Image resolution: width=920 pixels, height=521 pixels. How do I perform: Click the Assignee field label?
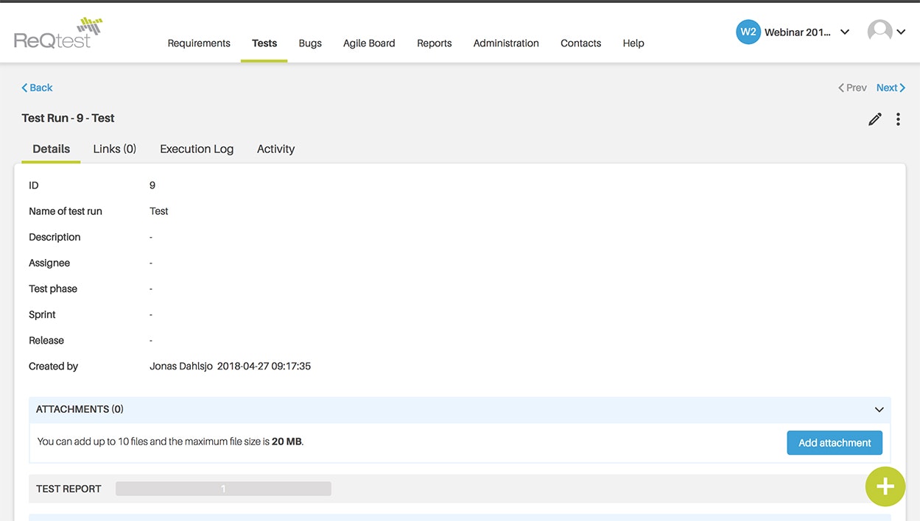point(49,263)
